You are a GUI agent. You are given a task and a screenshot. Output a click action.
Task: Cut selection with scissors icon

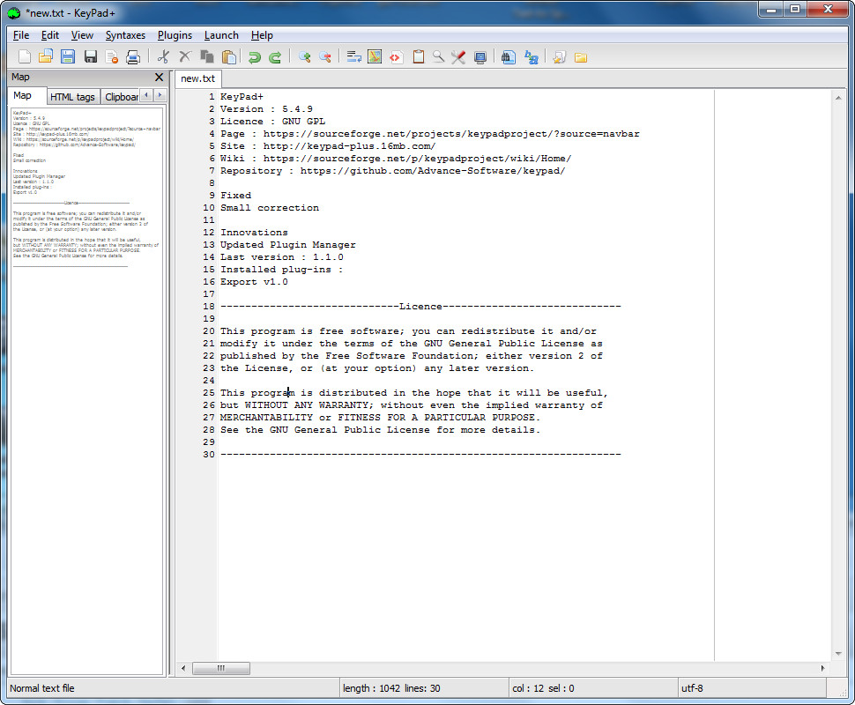tap(163, 56)
